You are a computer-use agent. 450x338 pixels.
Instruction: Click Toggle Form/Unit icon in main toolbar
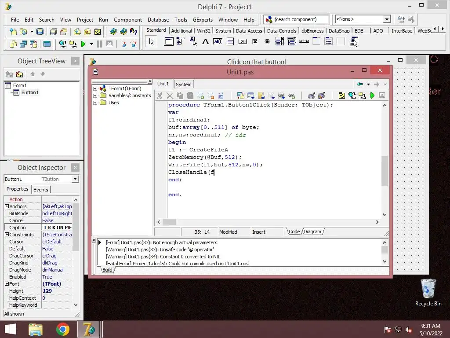click(x=33, y=44)
